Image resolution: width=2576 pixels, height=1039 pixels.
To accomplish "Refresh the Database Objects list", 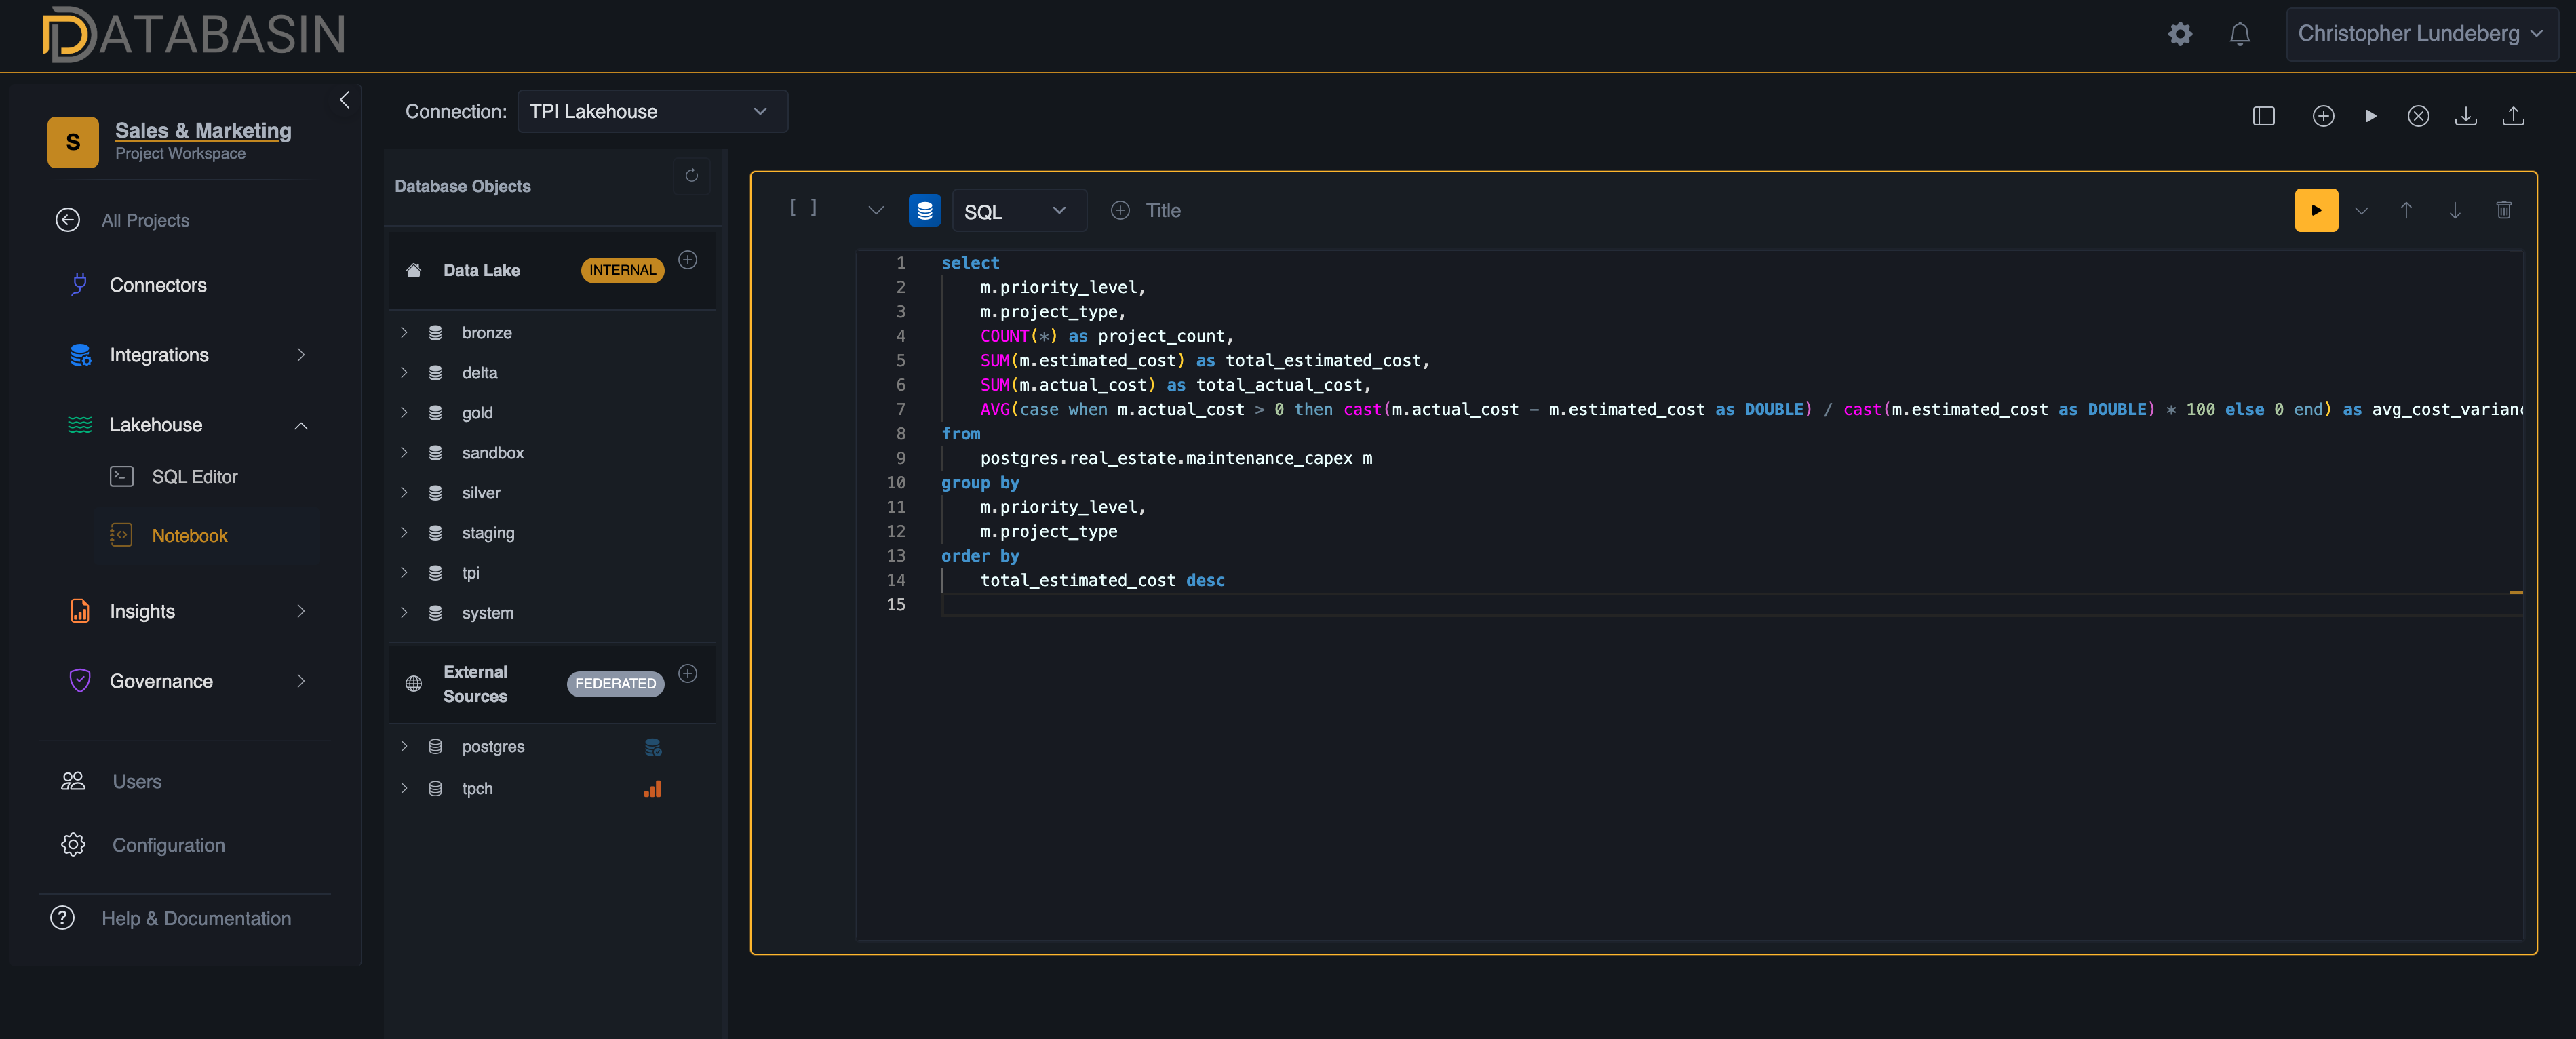I will pyautogui.click(x=691, y=176).
